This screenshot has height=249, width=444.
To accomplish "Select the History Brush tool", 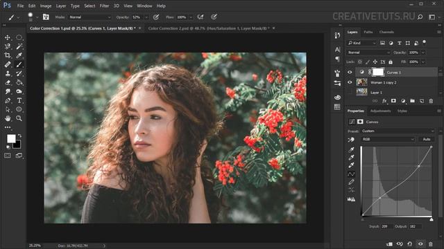I will tap(19, 73).
